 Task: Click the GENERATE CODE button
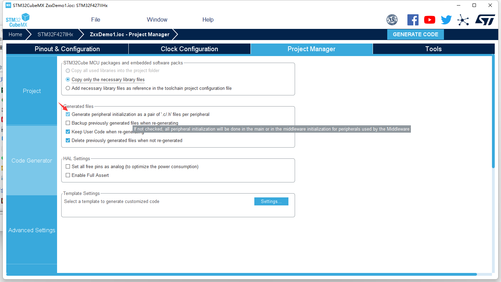click(x=415, y=34)
